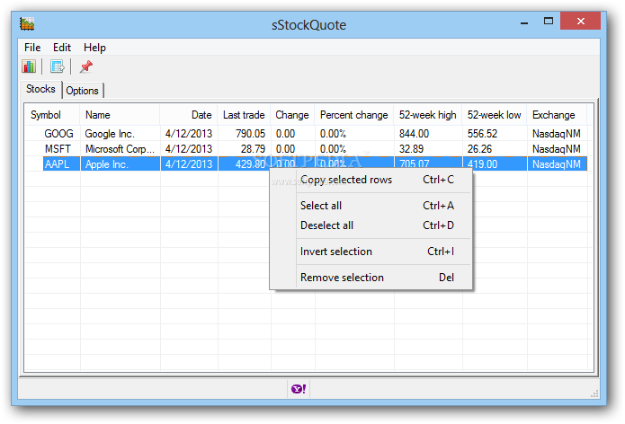Click the sStockQuote app icon in title bar

point(27,24)
